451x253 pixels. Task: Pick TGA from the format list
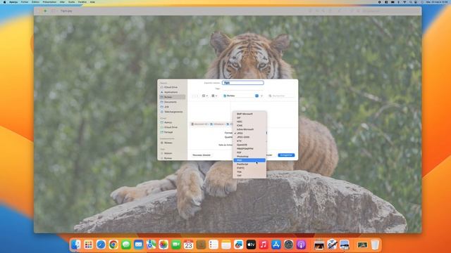[x=249, y=171]
